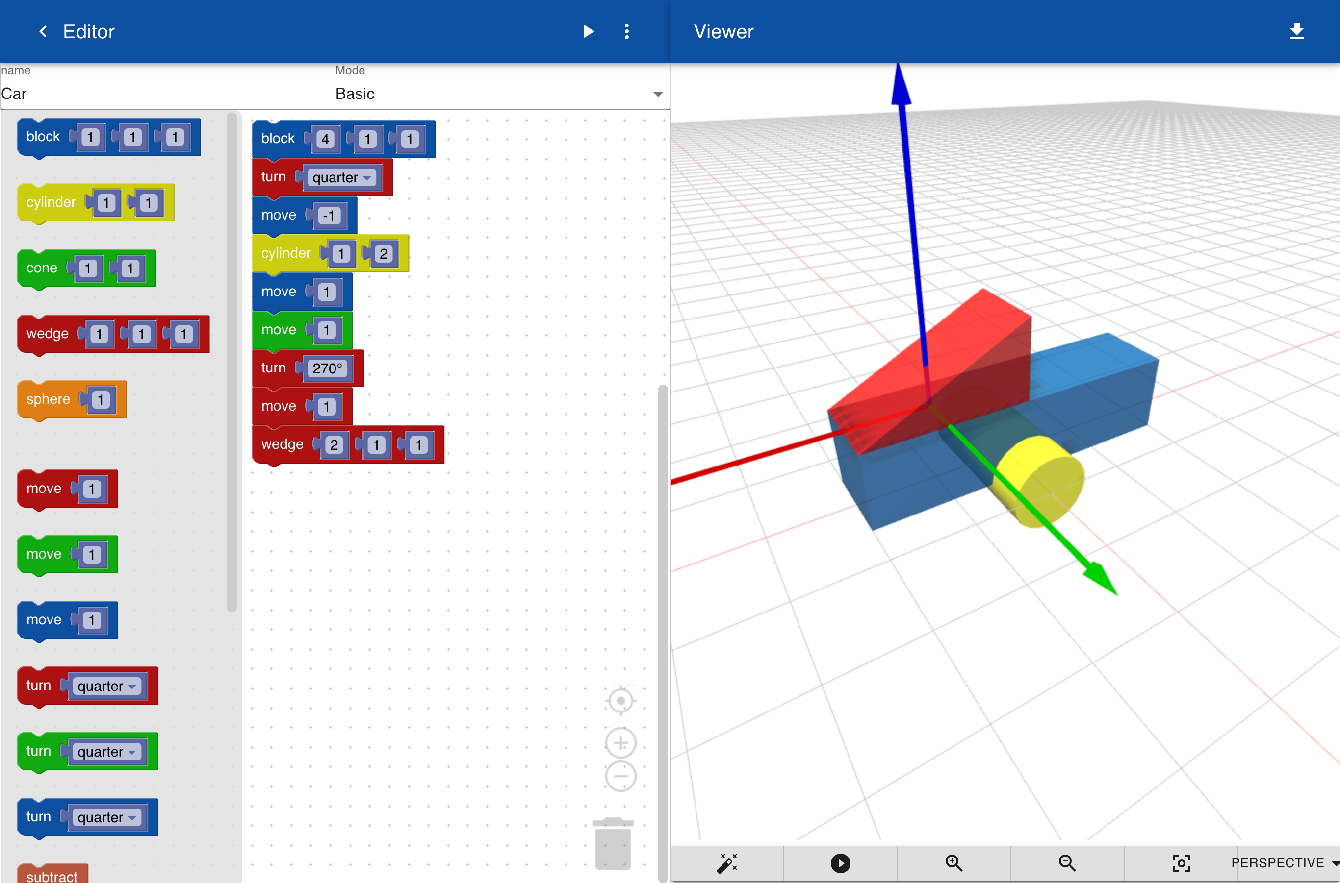Screen dimensions: 1340x883
Task: Open the PERSPECTIVE camera dropdown
Action: pyautogui.click(x=1286, y=863)
